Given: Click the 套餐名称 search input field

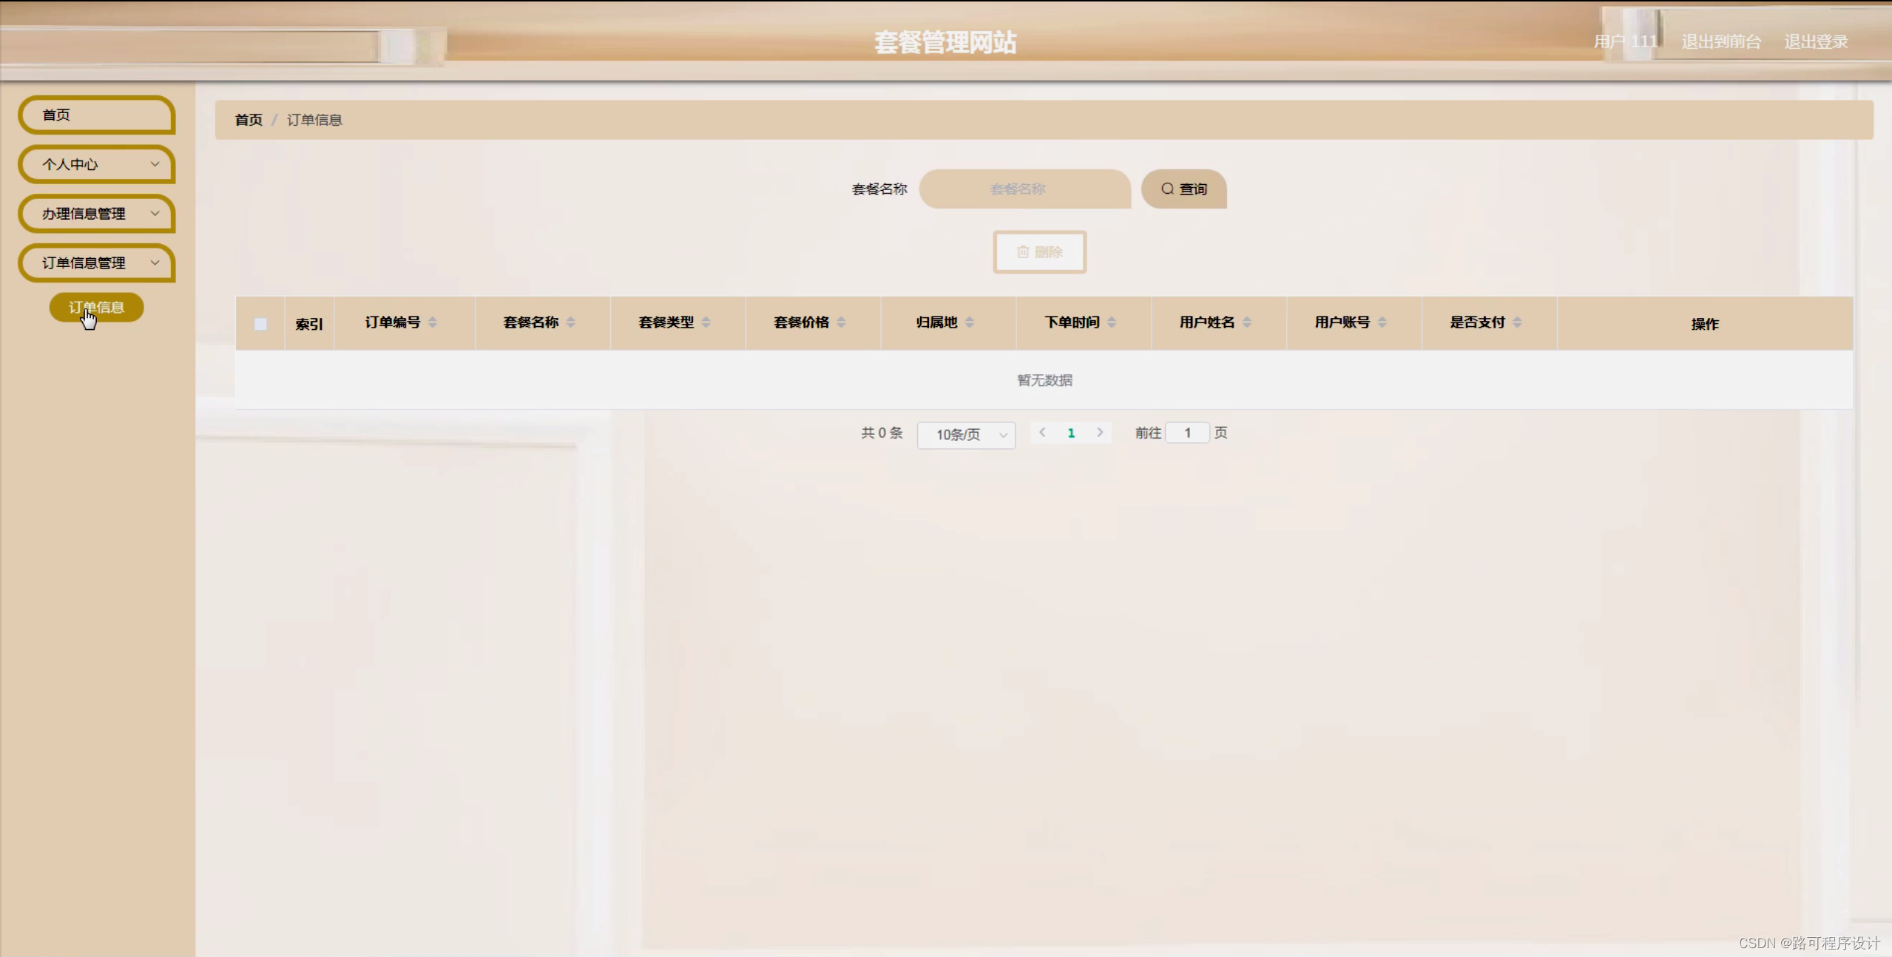Looking at the screenshot, I should pyautogui.click(x=1024, y=189).
